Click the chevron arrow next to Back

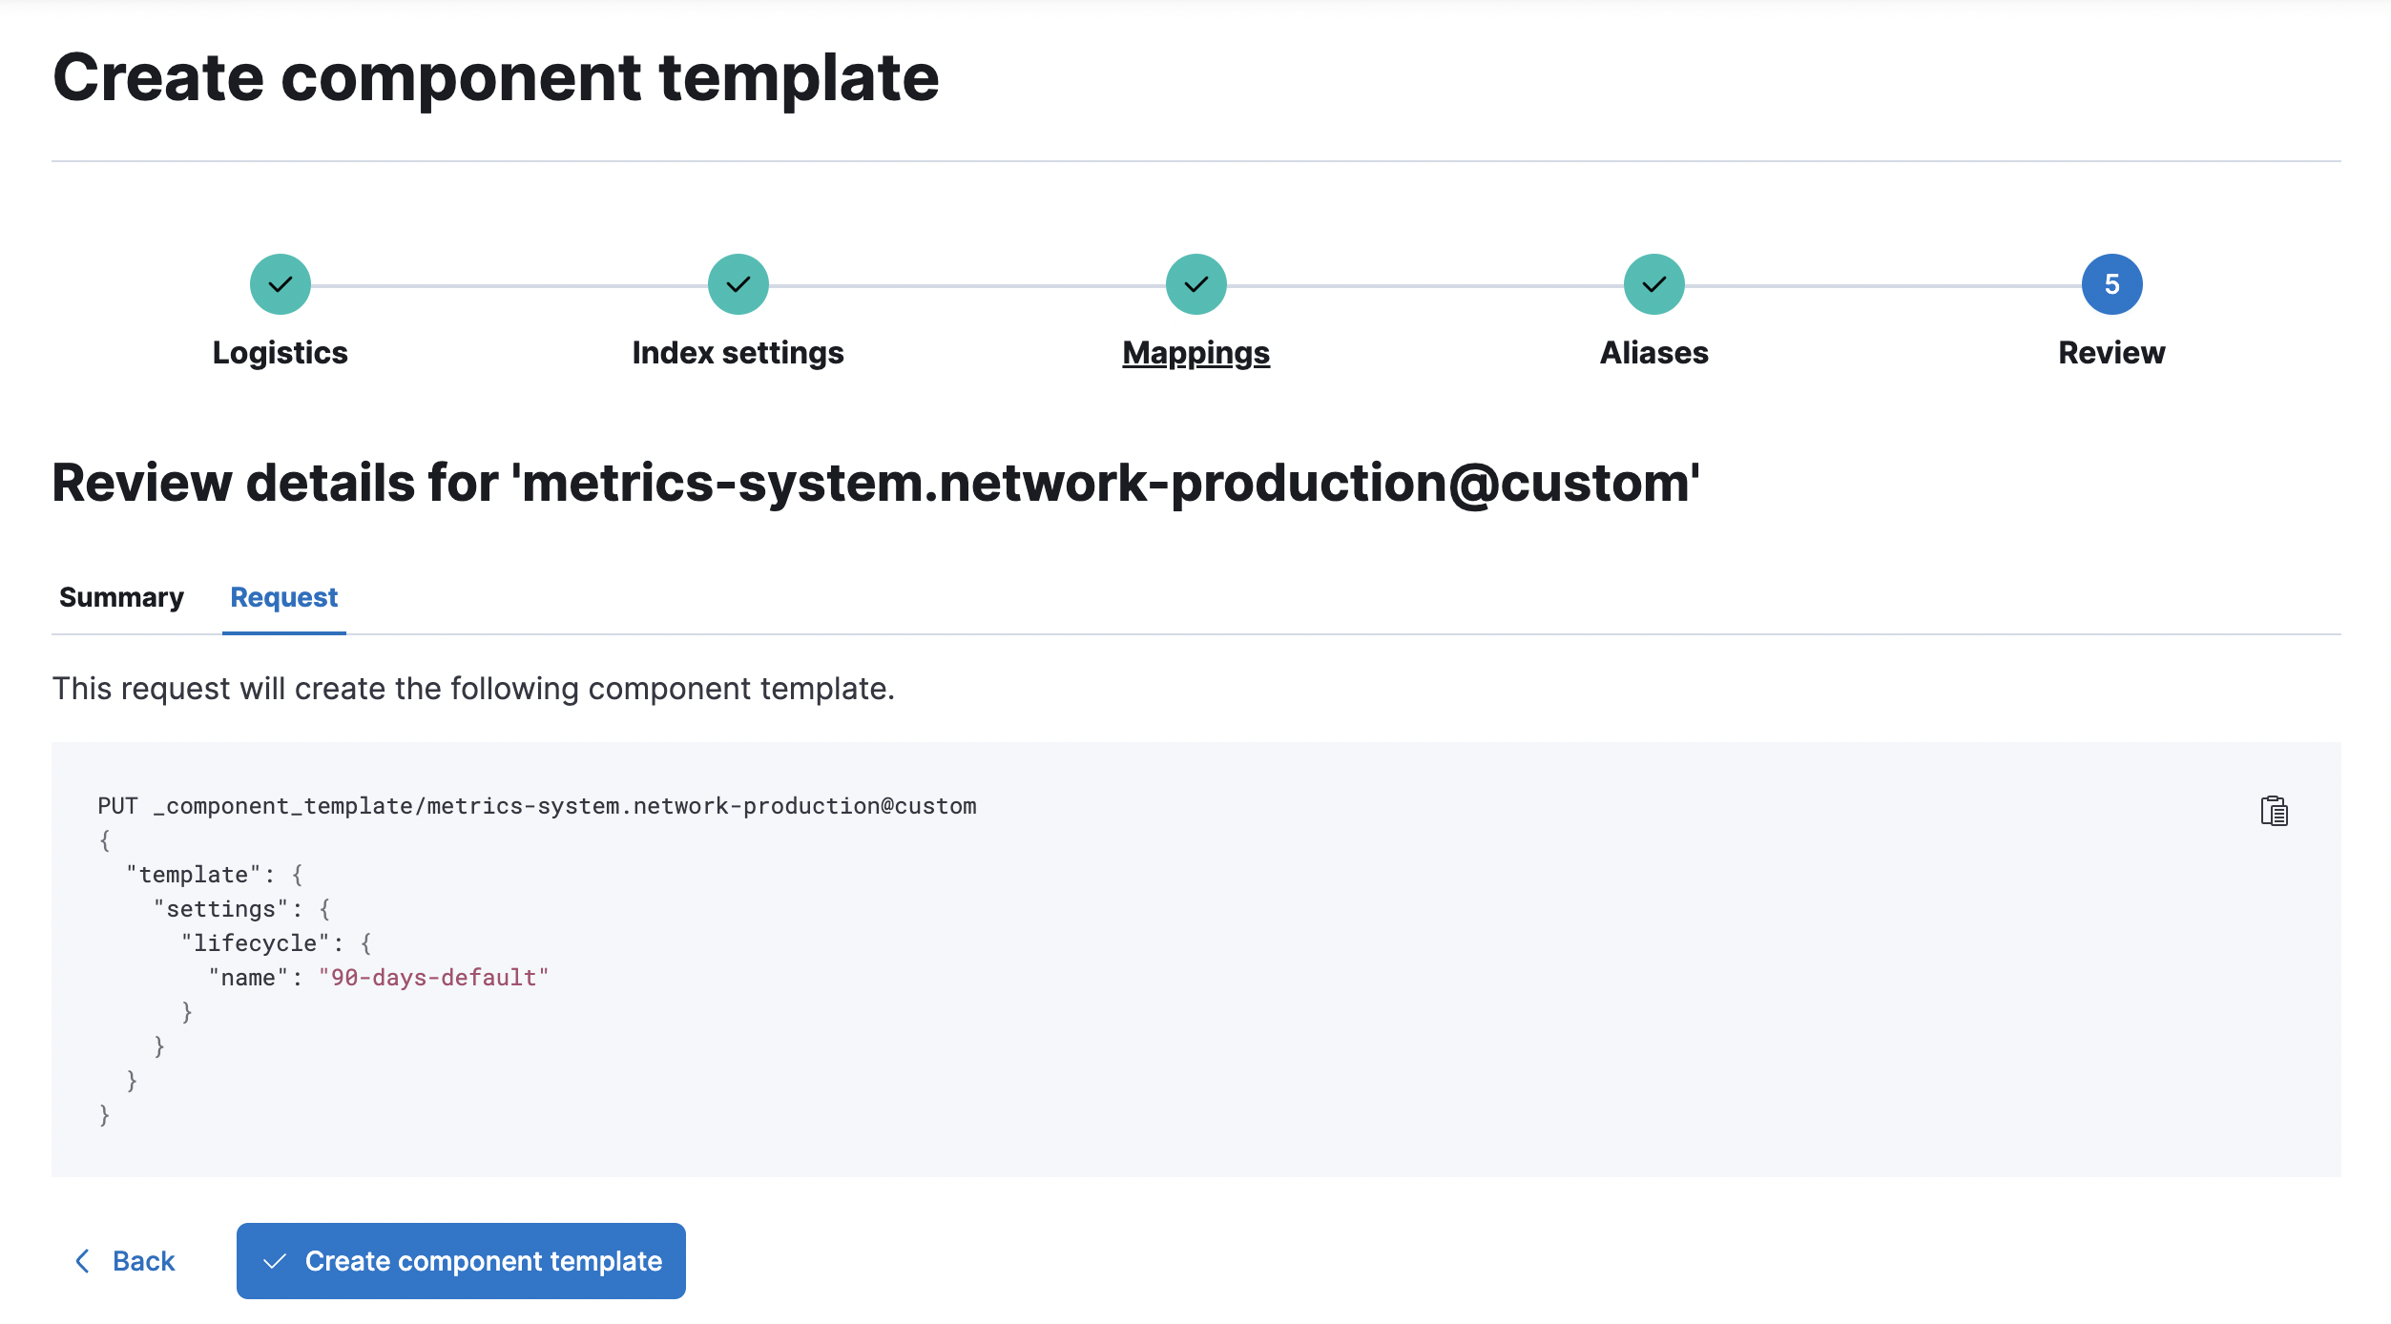pyautogui.click(x=84, y=1260)
